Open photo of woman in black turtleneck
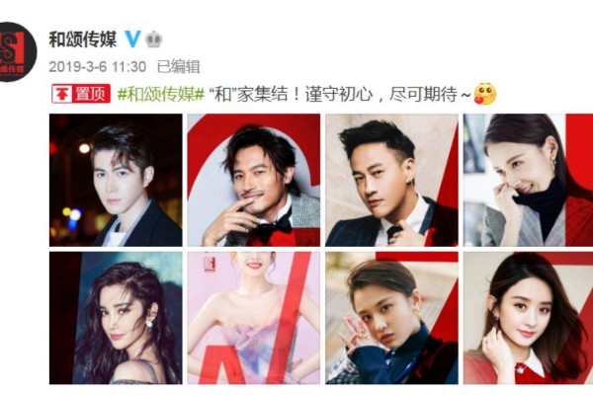This screenshot has height=395, width=593. (529, 180)
